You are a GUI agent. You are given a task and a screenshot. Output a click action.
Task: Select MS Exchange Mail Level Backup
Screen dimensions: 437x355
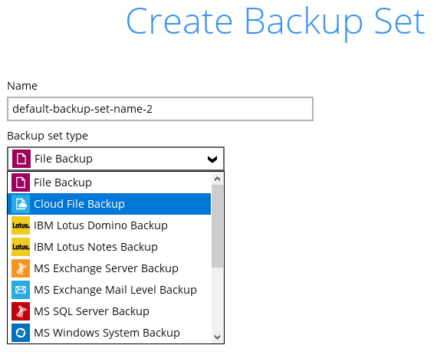coord(109,290)
